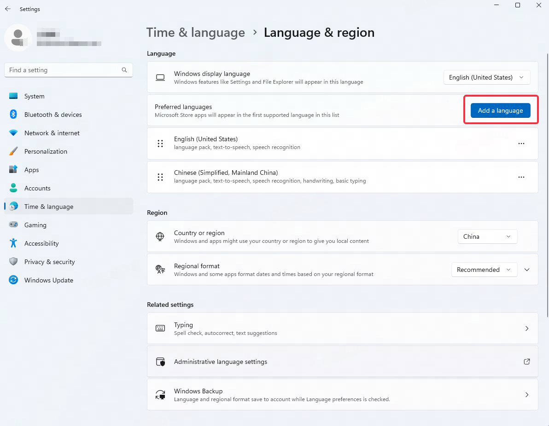Click the back arrow in Settings header

click(8, 9)
